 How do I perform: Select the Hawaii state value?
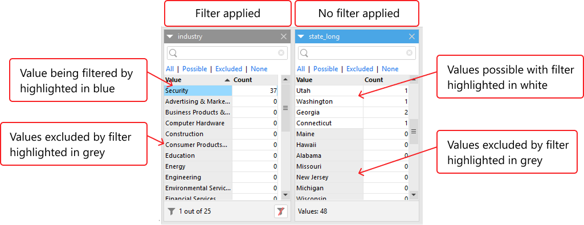coord(329,145)
